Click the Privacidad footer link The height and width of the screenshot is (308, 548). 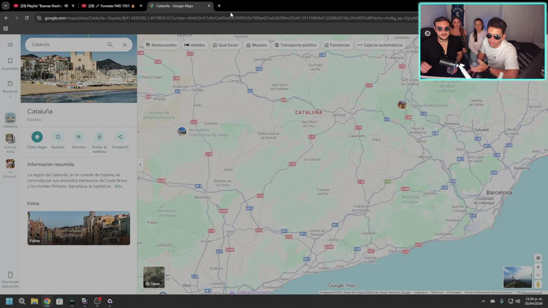(454, 293)
